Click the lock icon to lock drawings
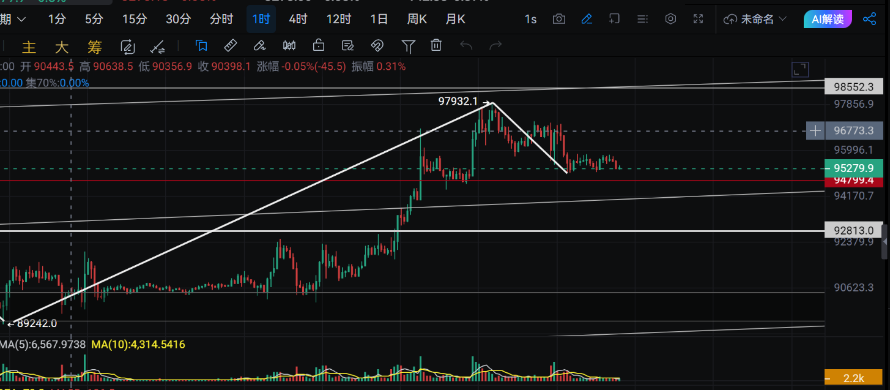The height and width of the screenshot is (390, 890). point(318,45)
